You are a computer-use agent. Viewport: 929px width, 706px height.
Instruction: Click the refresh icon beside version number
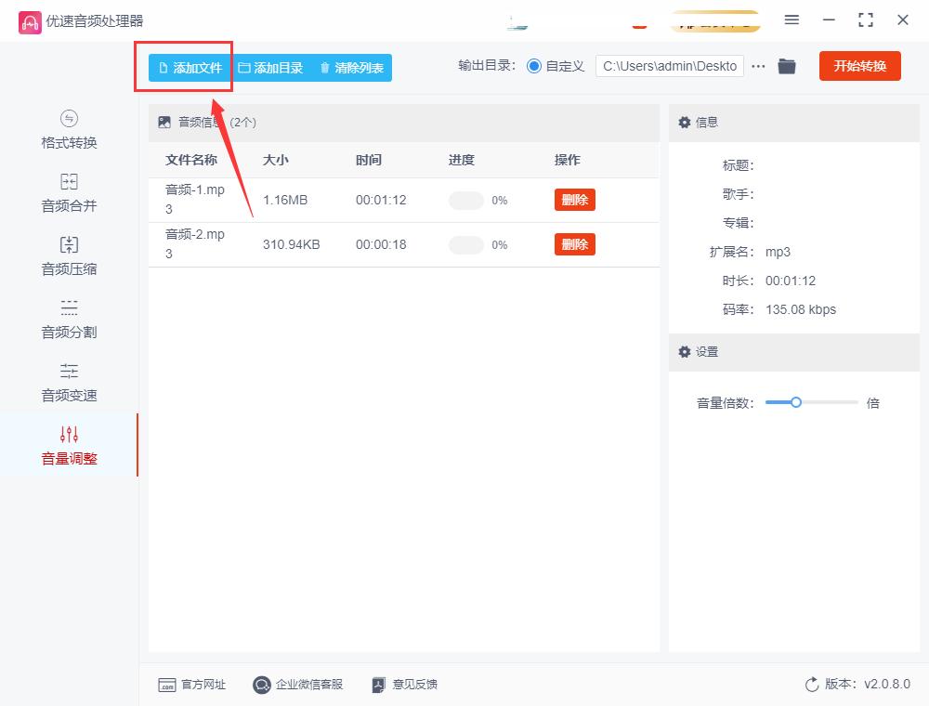tap(809, 685)
